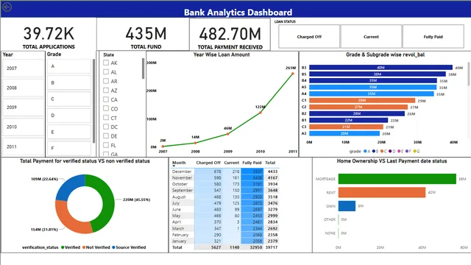Select grade A in Grade slicer
Image resolution: width=471 pixels, height=265 pixels.
coord(69,66)
